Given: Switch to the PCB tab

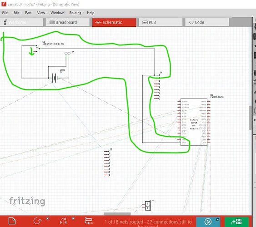Looking at the screenshot, I should (161, 22).
